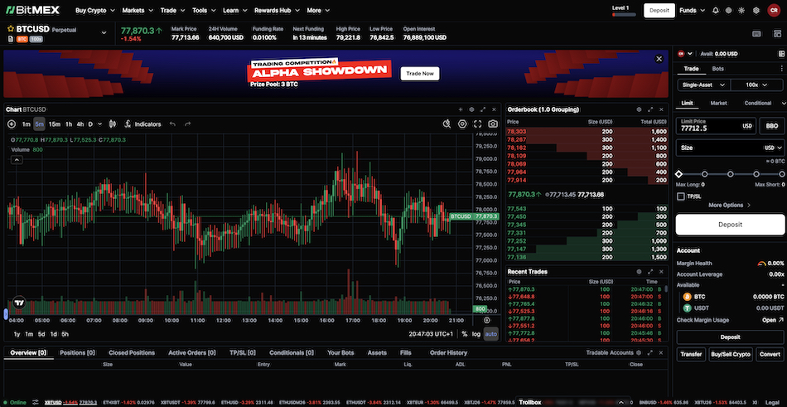Image resolution: width=787 pixels, height=407 pixels.
Task: Open the chart candlestick style selector
Action: click(x=113, y=124)
